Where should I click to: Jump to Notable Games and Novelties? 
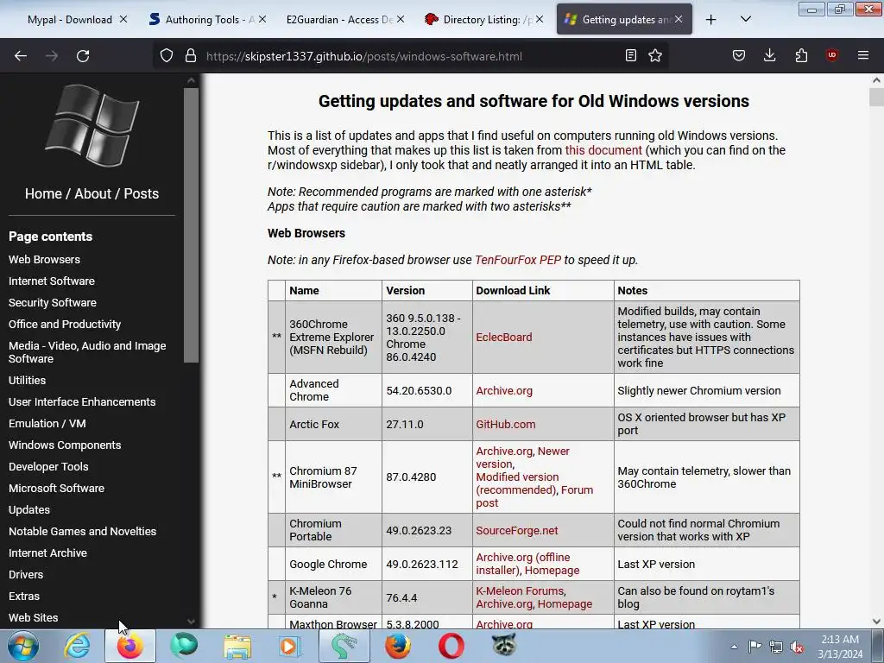point(82,531)
